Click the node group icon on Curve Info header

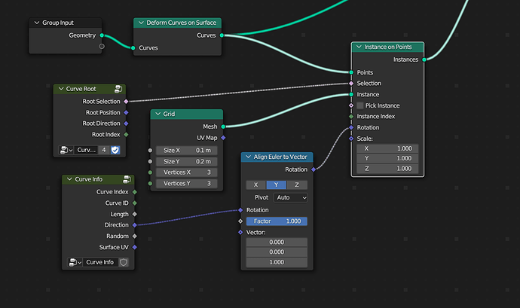pos(127,179)
